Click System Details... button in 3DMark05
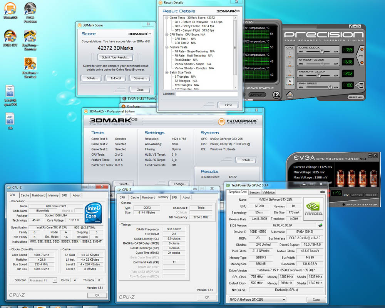 [247, 160]
